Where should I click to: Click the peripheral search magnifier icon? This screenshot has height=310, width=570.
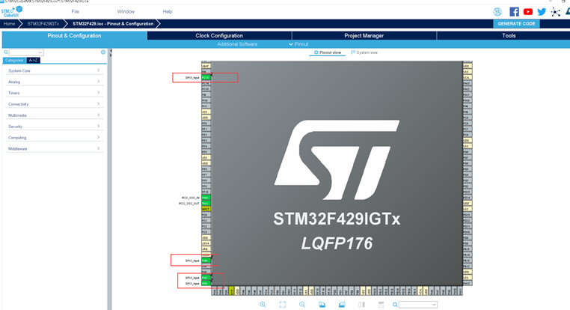[x=6, y=52]
